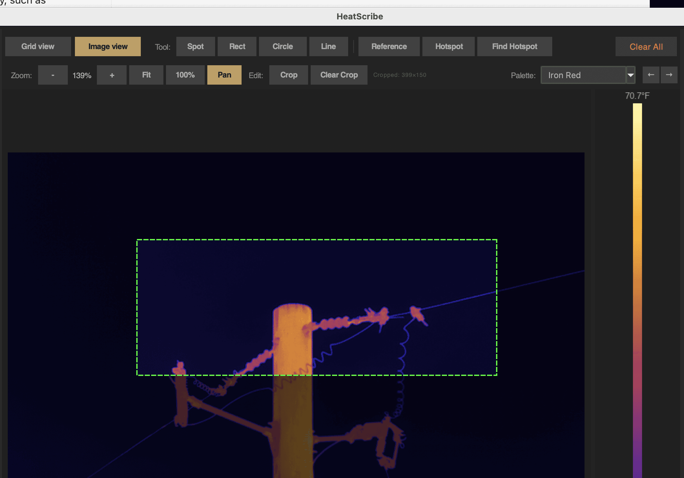Activate the Hotspot tool
The image size is (684, 478).
tap(449, 47)
